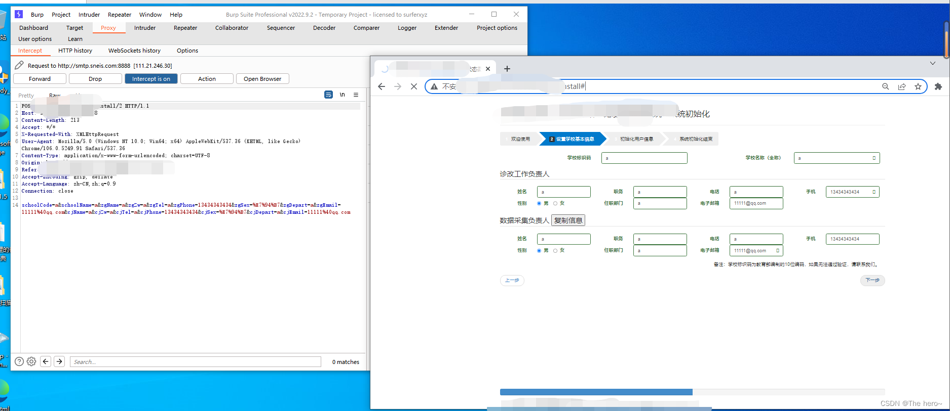This screenshot has height=411, width=950.
Task: Switch to the Logger tab
Action: click(407, 28)
